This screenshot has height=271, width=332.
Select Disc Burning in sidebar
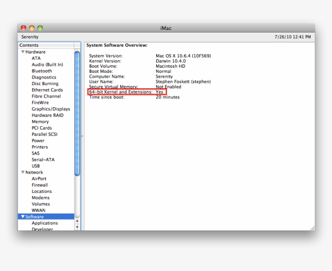pyautogui.click(x=45, y=84)
